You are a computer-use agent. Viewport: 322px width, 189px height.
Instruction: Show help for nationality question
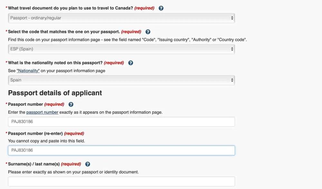130,63
